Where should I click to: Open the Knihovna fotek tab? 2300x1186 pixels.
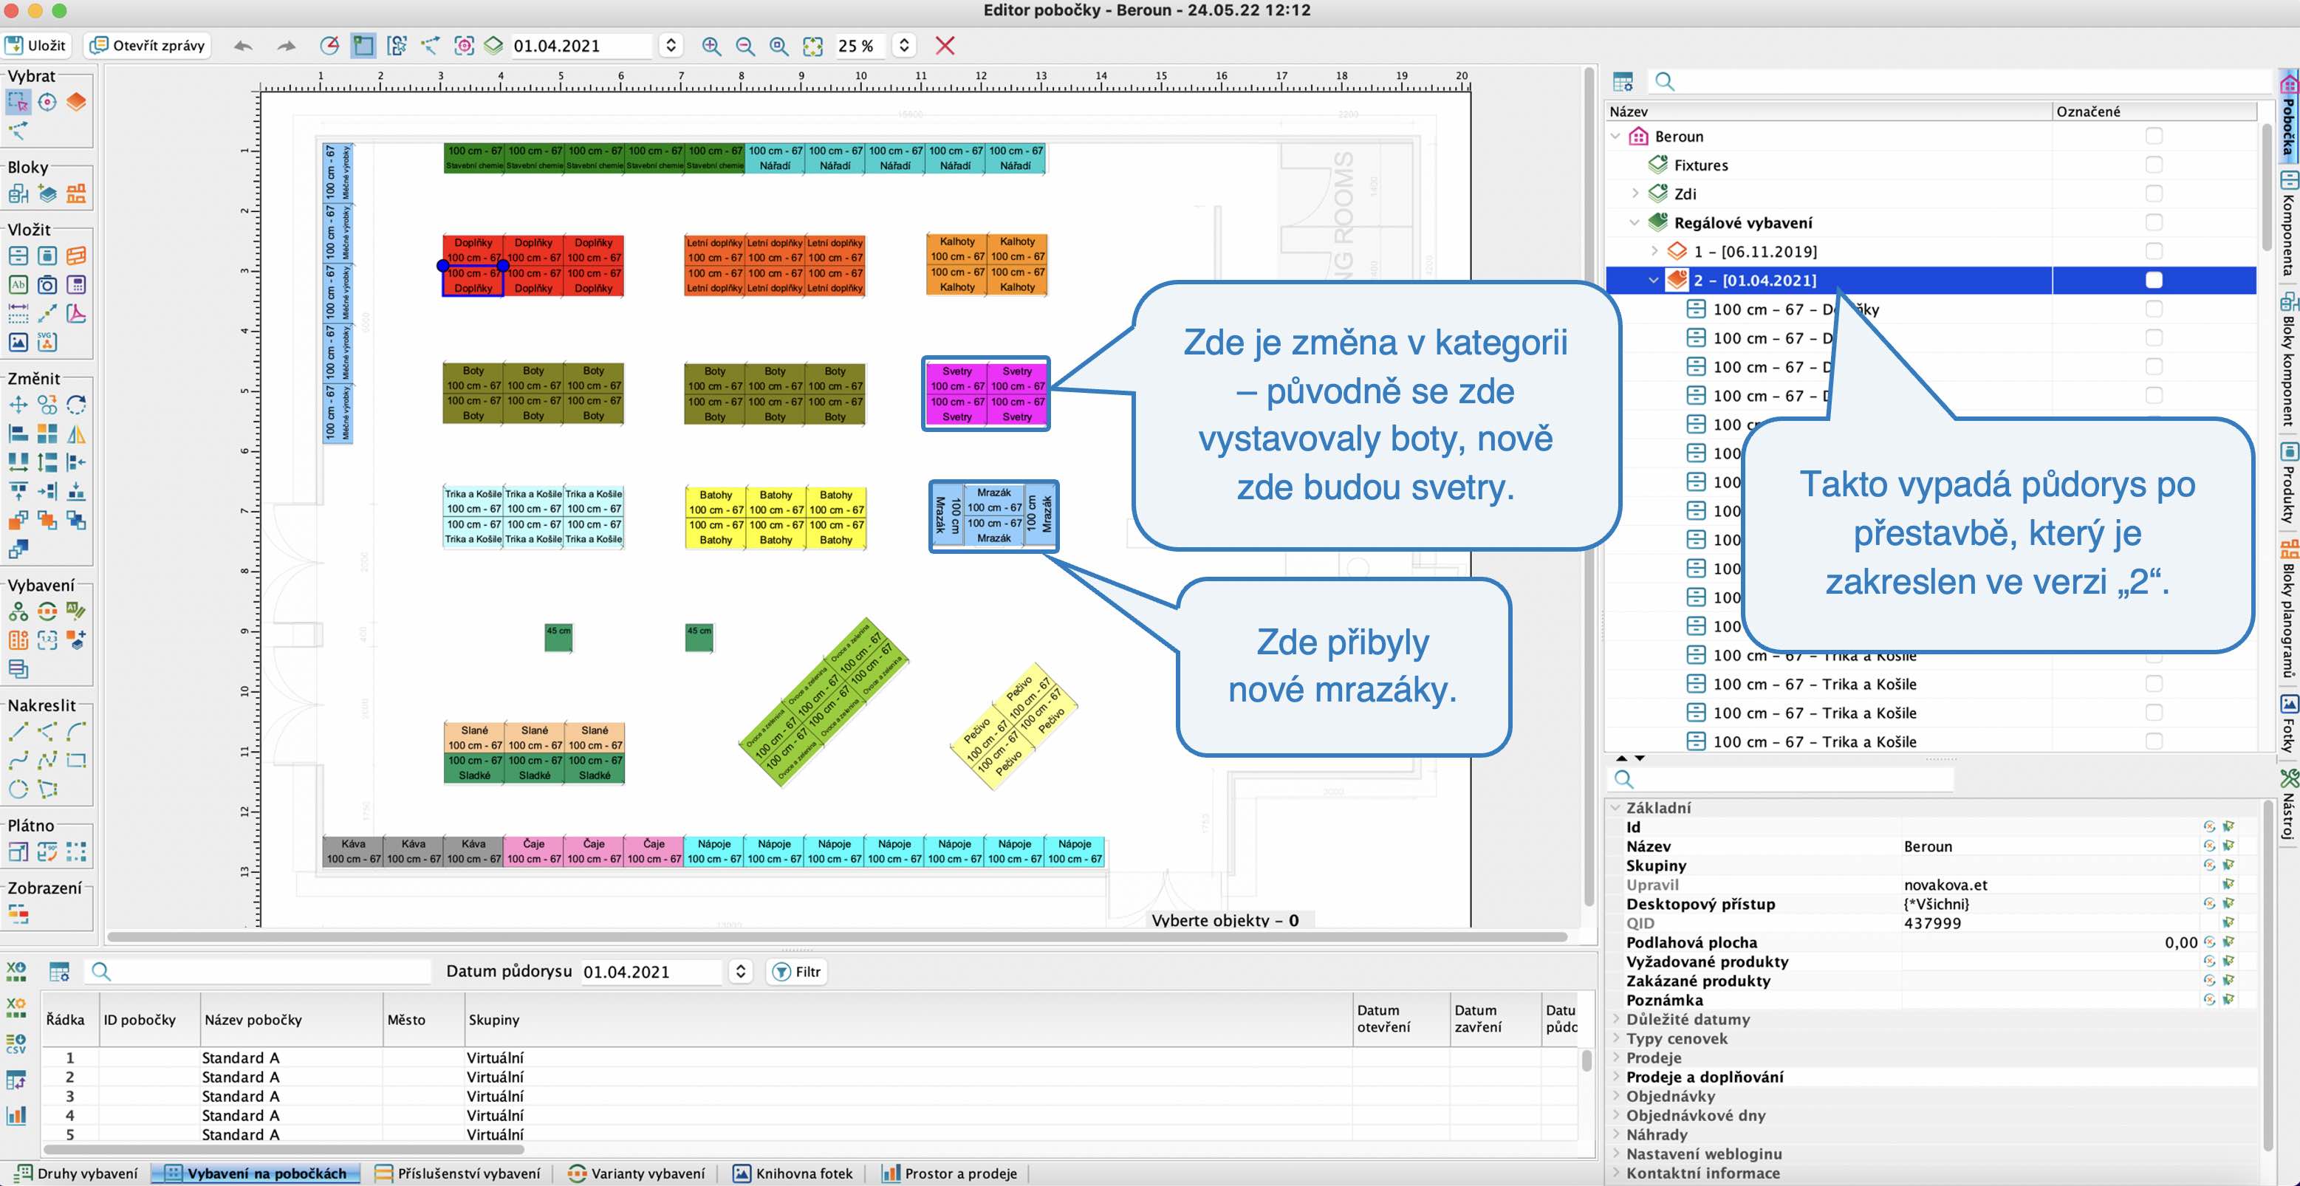[793, 1173]
